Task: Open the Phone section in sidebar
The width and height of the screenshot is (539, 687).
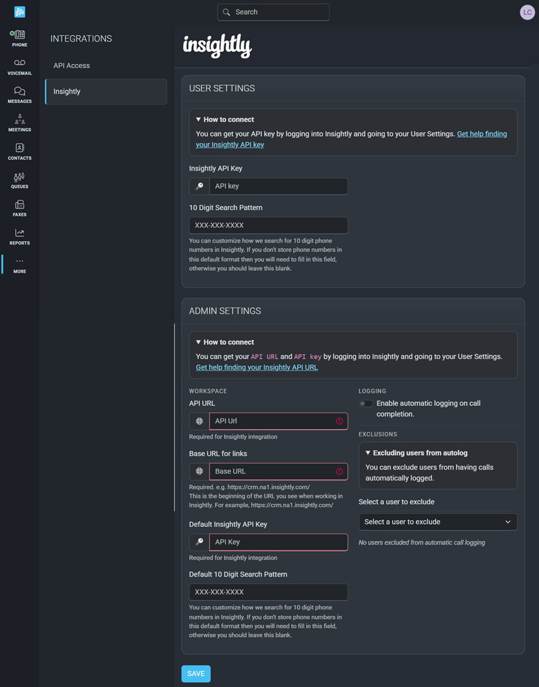Action: tap(19, 38)
